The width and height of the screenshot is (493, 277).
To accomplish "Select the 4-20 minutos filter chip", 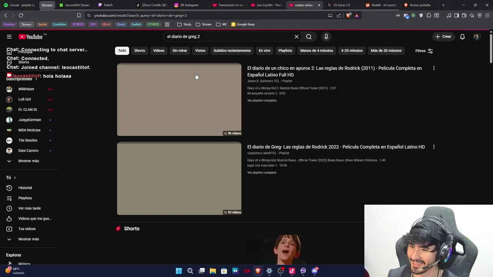I will 352,50.
